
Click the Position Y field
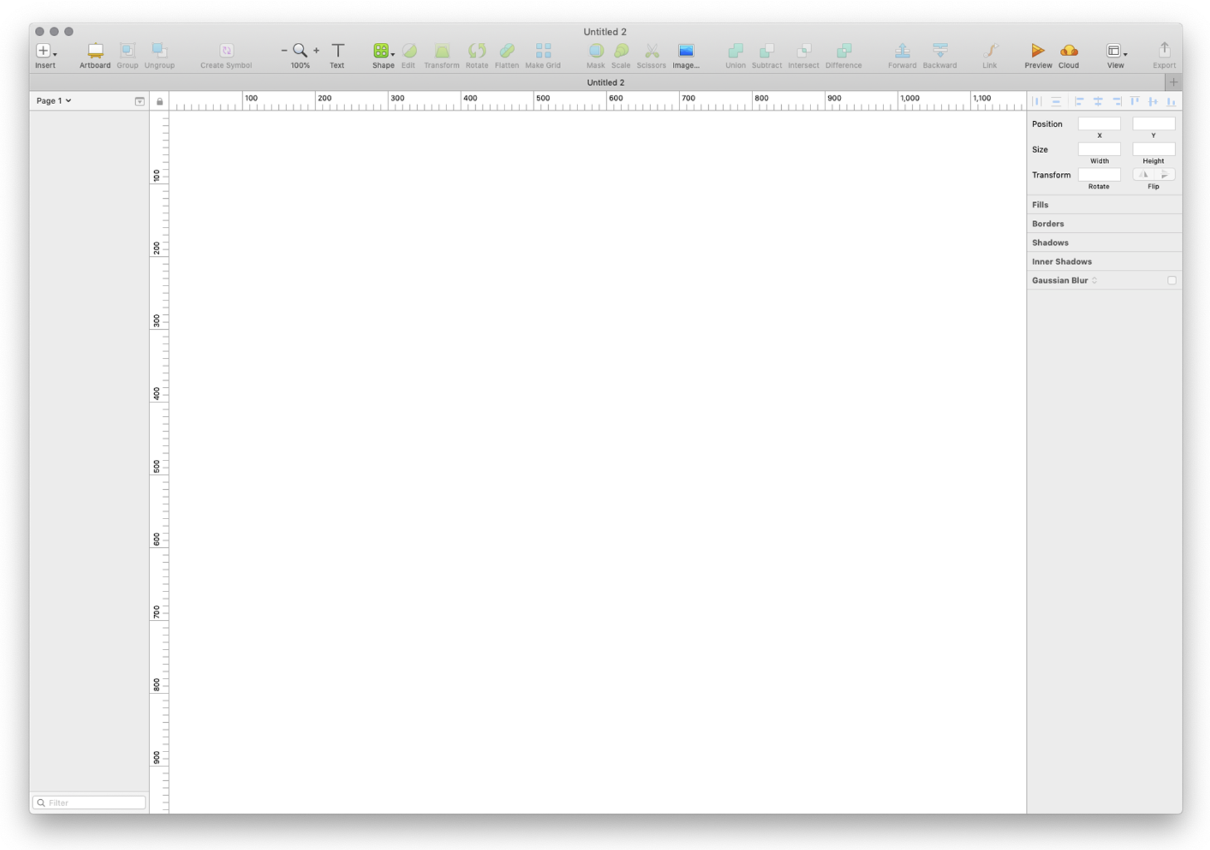point(1154,124)
